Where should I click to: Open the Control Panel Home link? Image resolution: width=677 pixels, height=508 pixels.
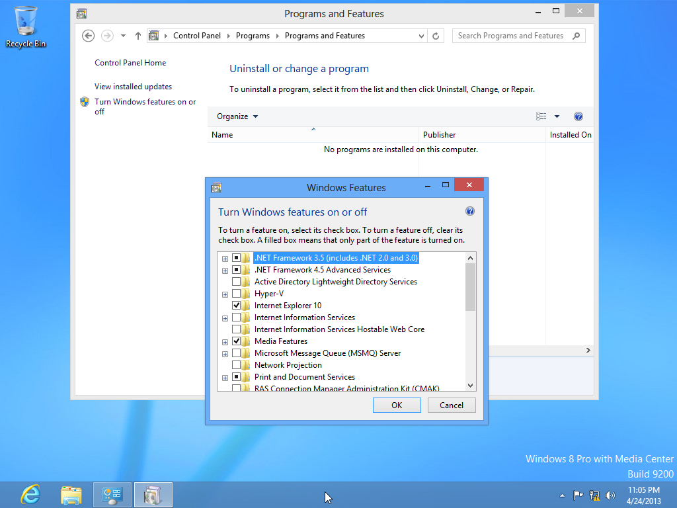click(130, 63)
